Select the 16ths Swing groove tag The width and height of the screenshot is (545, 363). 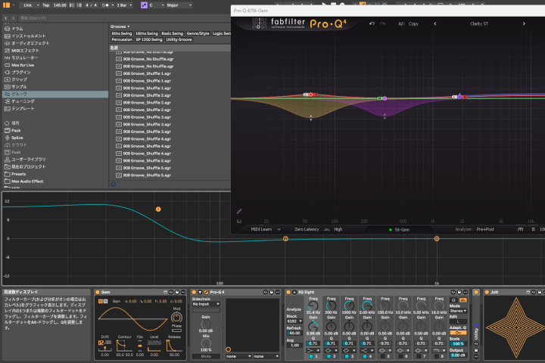pos(146,33)
